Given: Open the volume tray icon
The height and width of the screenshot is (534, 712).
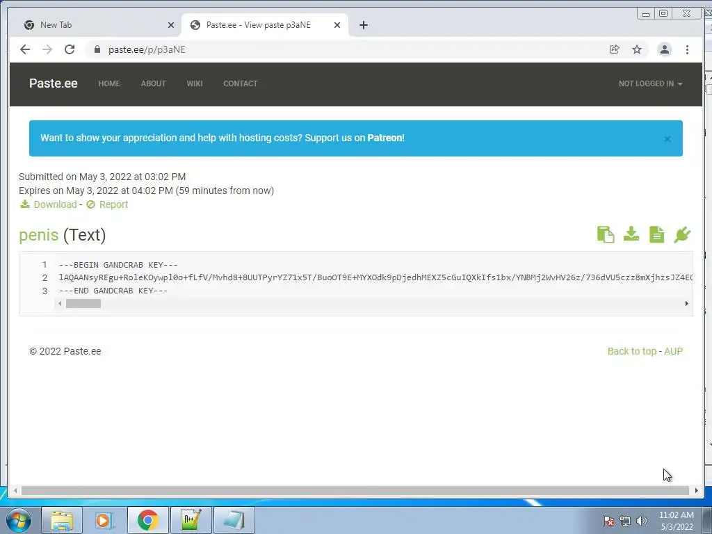Looking at the screenshot, I should 641,521.
